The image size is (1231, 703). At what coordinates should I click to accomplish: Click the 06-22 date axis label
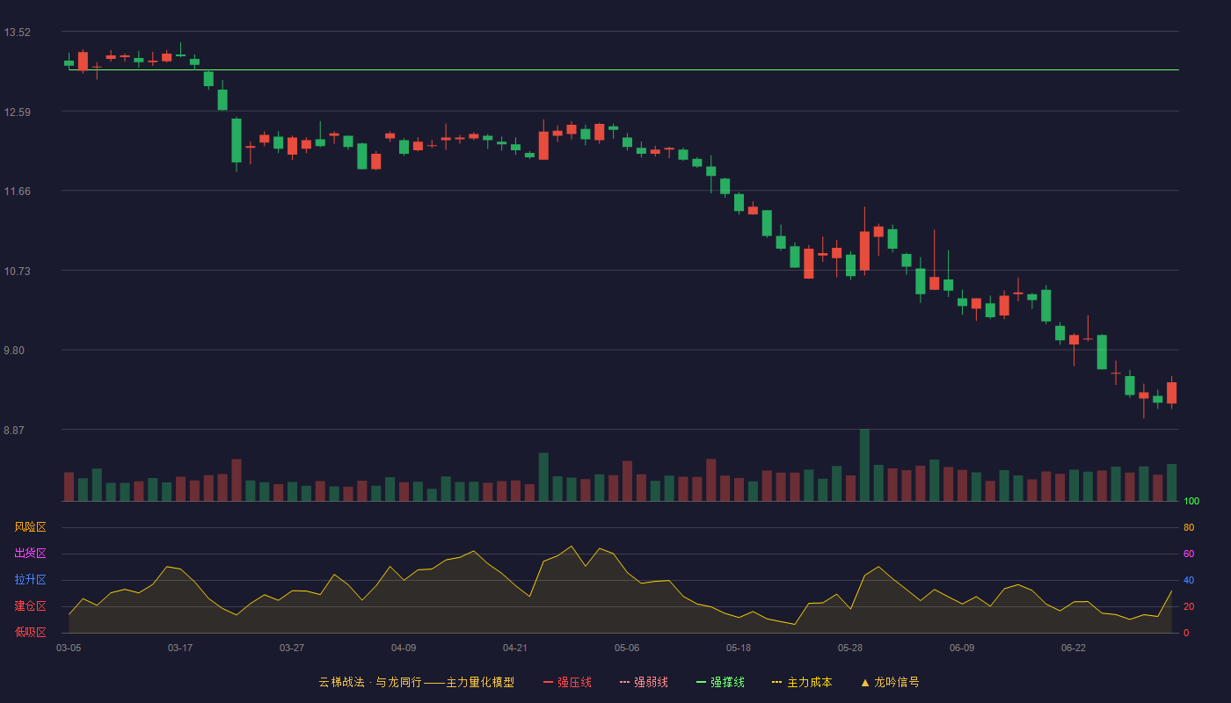pyautogui.click(x=1074, y=648)
